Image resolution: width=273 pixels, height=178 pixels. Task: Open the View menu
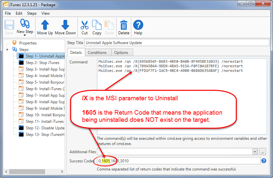[46, 13]
